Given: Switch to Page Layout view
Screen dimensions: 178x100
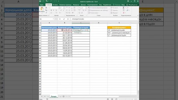Looking at the screenshot, I should coord(112,99).
